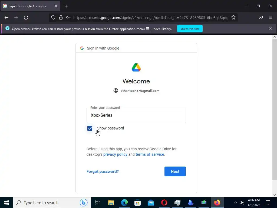The width and height of the screenshot is (277, 208).
Task: Click the blue Next button
Action: click(x=175, y=171)
